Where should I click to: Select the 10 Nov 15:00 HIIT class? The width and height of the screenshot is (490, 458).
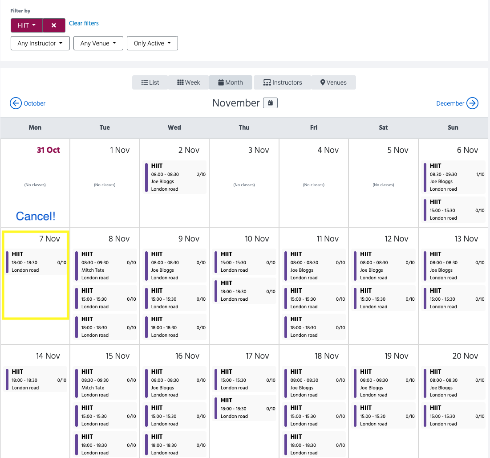click(245, 262)
